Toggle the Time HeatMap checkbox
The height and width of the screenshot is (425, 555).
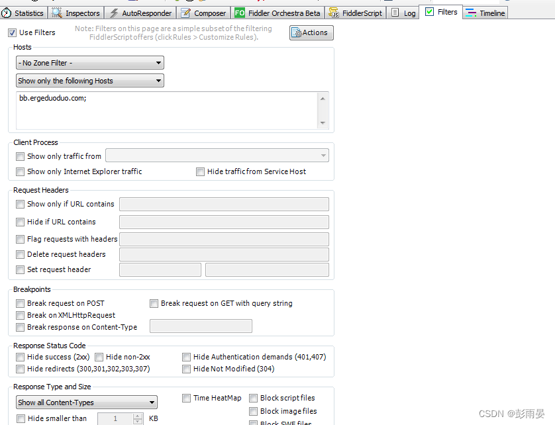pos(187,398)
